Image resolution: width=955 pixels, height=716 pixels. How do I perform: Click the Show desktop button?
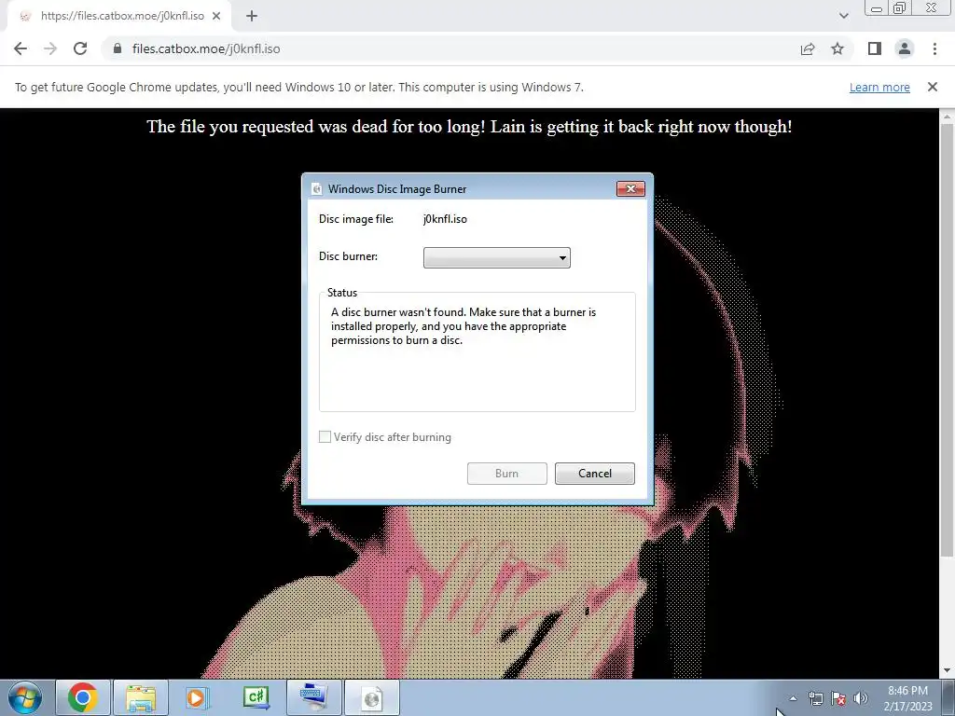click(x=948, y=697)
